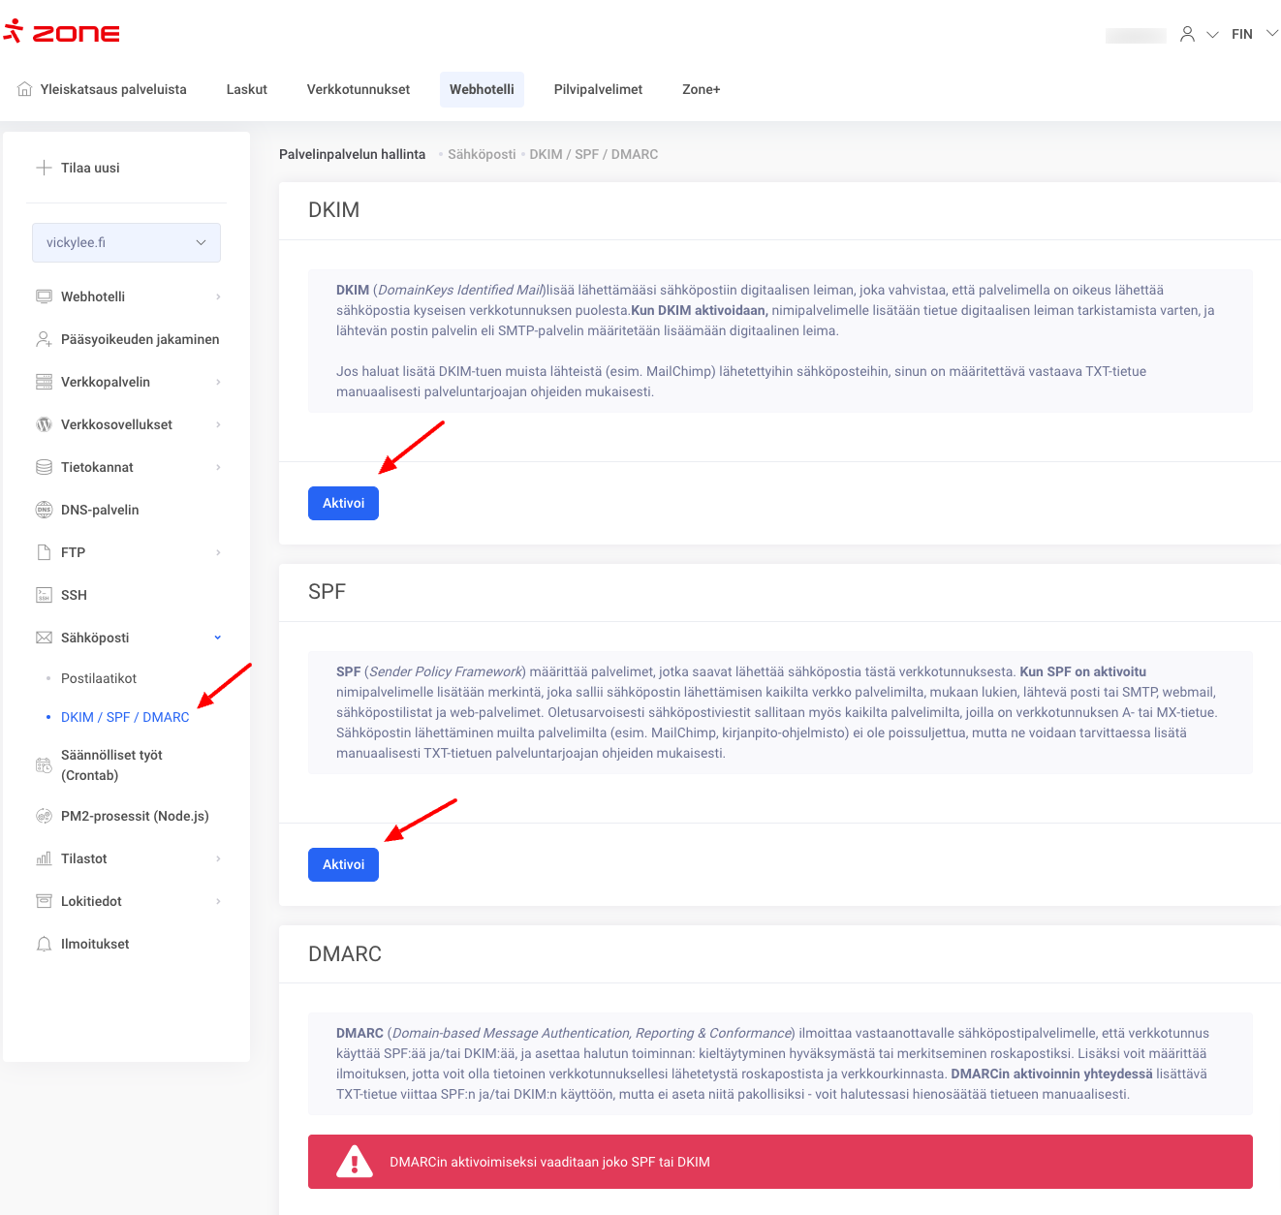Click the Zone logo
The image size is (1281, 1215).
coord(62,33)
